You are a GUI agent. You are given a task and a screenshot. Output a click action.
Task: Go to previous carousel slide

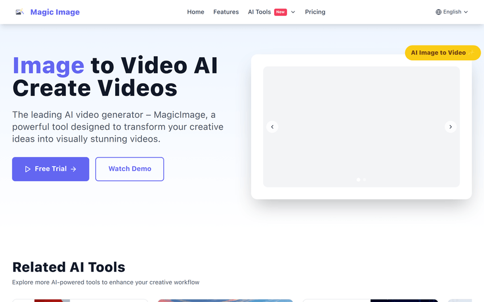pos(272,127)
